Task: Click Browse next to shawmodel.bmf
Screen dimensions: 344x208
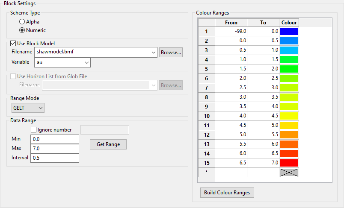Action: point(171,52)
